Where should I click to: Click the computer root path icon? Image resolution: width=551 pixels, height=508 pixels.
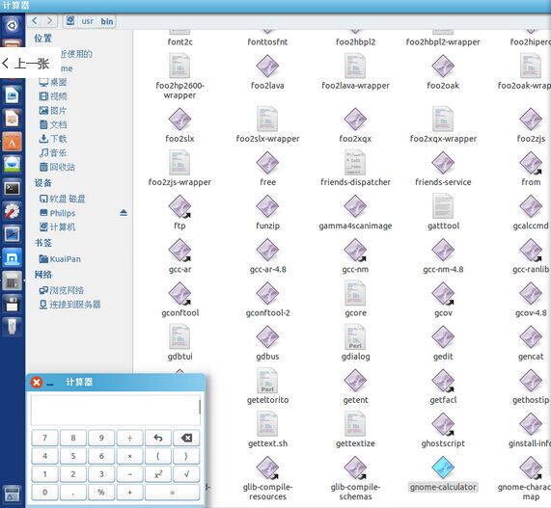coord(70,20)
